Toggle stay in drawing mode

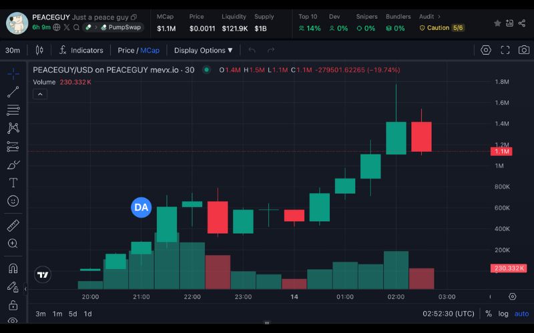(13, 287)
